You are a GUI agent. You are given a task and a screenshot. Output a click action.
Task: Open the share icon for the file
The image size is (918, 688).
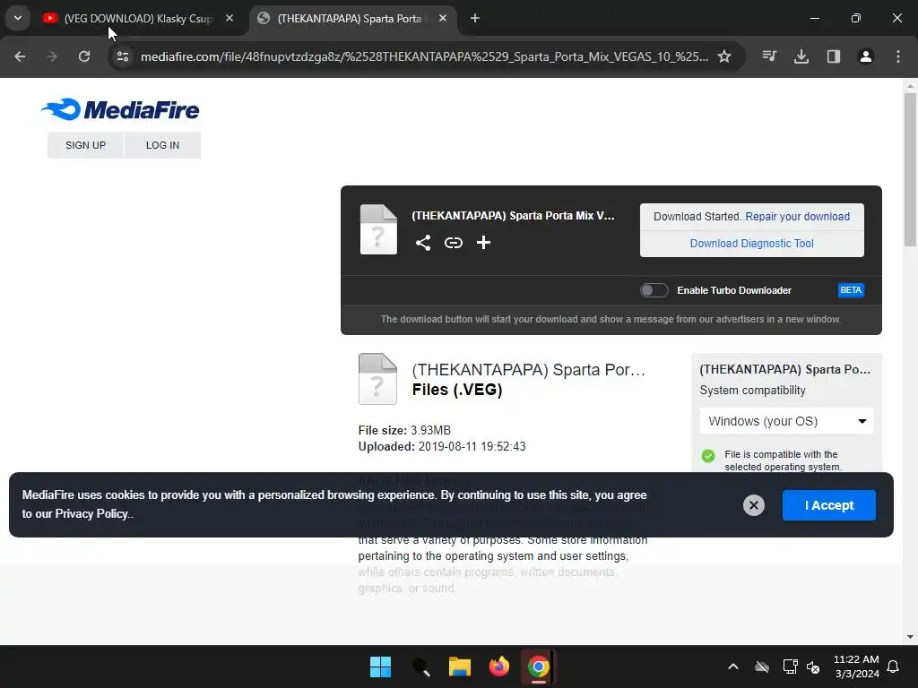(x=423, y=243)
